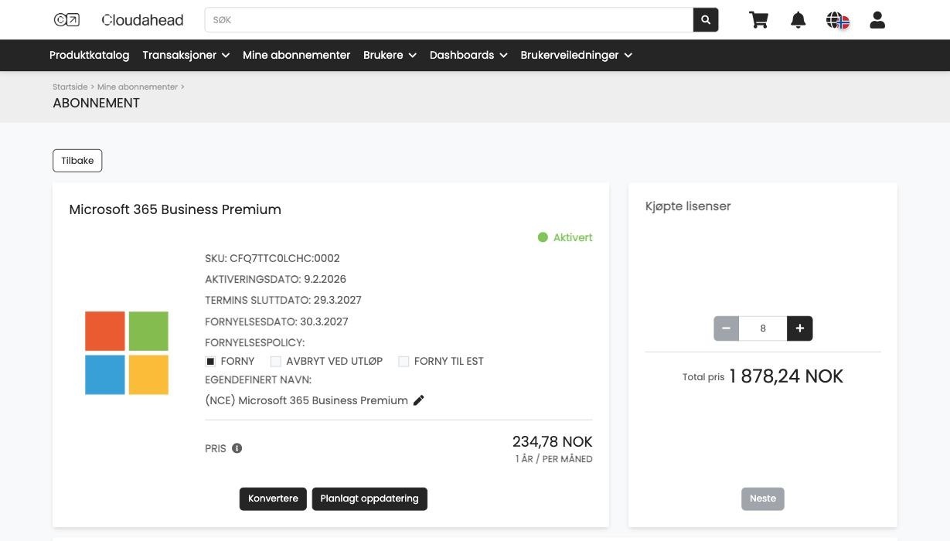
Task: Click the Microsoft 365 Business Premium heading
Action: 175,209
